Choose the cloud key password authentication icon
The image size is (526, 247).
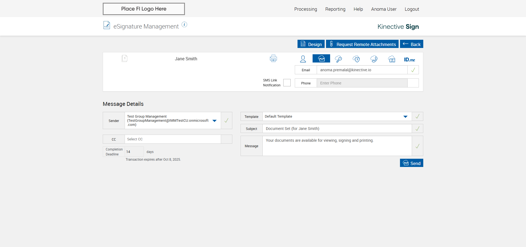(x=338, y=59)
